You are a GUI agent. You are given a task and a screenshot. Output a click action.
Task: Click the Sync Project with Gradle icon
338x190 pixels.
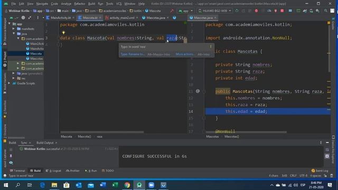305,11
